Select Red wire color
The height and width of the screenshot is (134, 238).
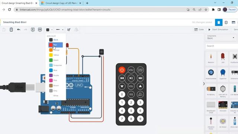tap(55, 45)
